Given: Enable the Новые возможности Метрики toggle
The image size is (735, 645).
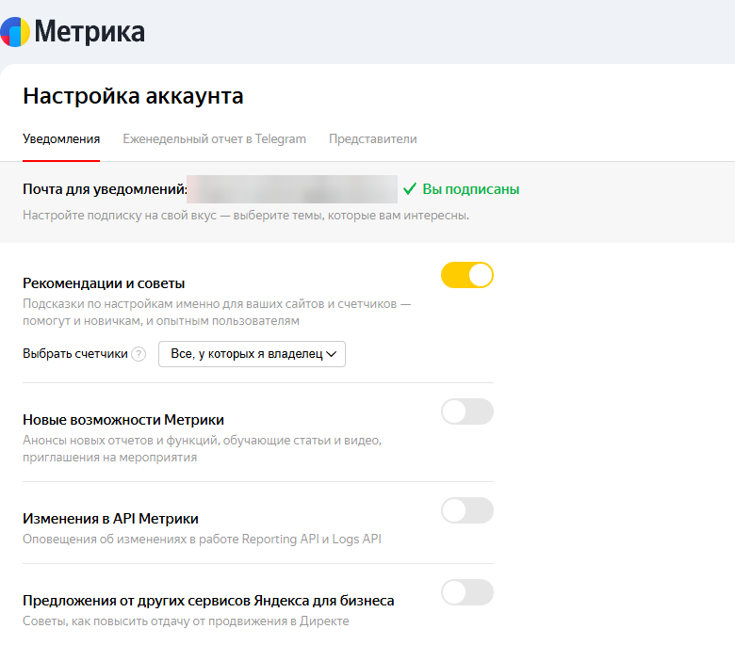Looking at the screenshot, I should click(467, 411).
